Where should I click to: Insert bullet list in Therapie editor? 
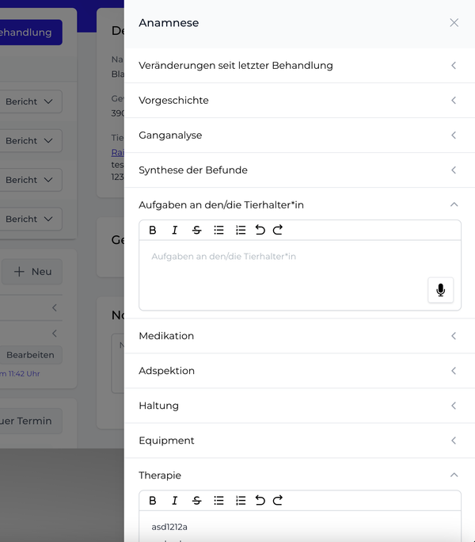point(218,500)
